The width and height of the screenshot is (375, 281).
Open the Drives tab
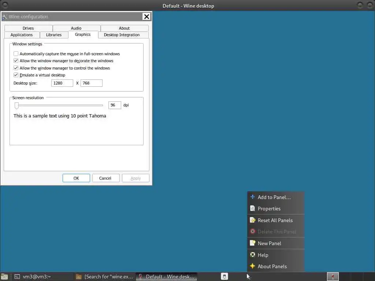point(28,28)
